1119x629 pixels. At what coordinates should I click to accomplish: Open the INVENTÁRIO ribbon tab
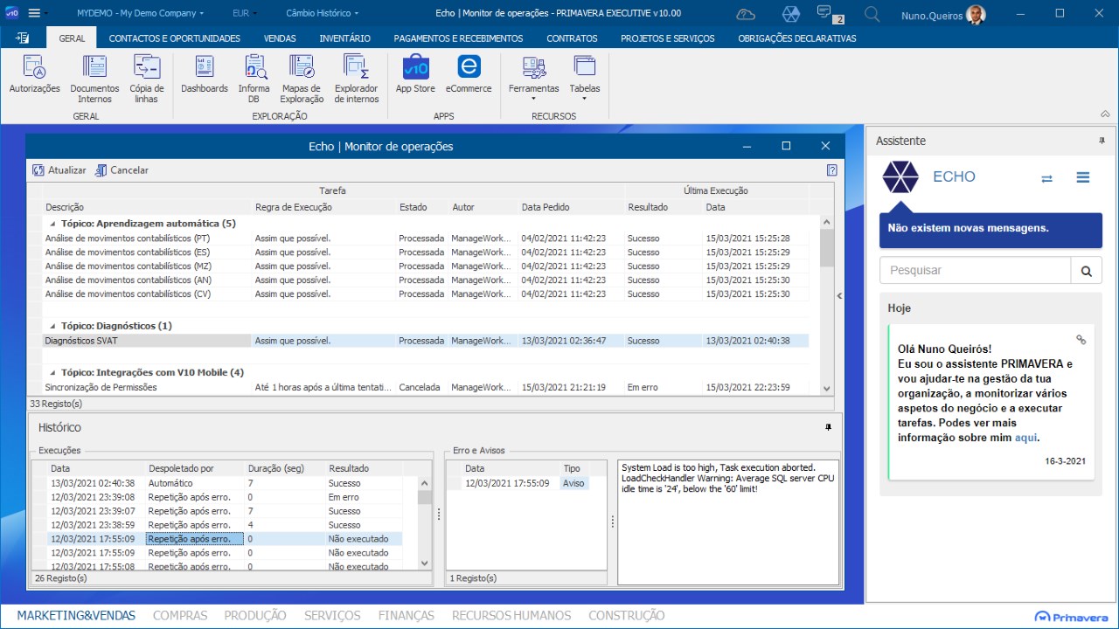point(344,38)
